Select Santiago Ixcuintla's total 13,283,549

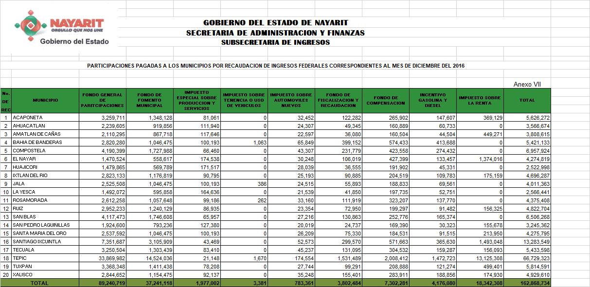536,242
